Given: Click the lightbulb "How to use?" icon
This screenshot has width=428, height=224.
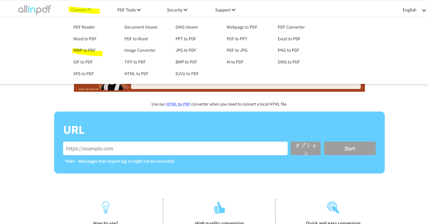Looking at the screenshot, I should pyautogui.click(x=105, y=207).
